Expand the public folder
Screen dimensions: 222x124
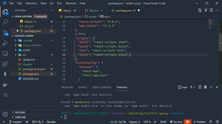(x=16, y=50)
